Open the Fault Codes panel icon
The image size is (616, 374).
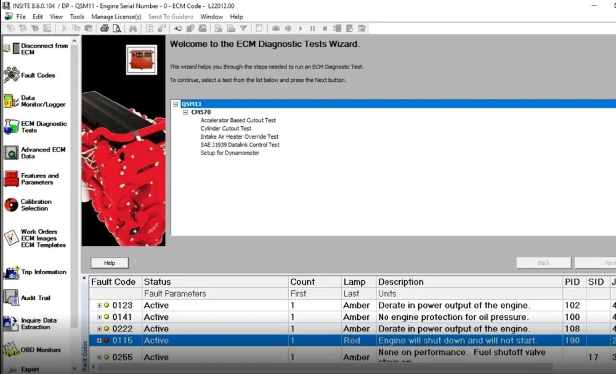pyautogui.click(x=11, y=75)
